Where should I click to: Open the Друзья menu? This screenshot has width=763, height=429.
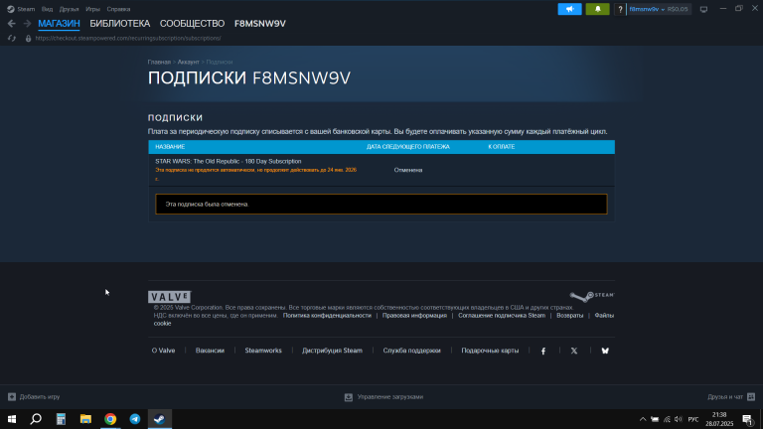[70, 9]
